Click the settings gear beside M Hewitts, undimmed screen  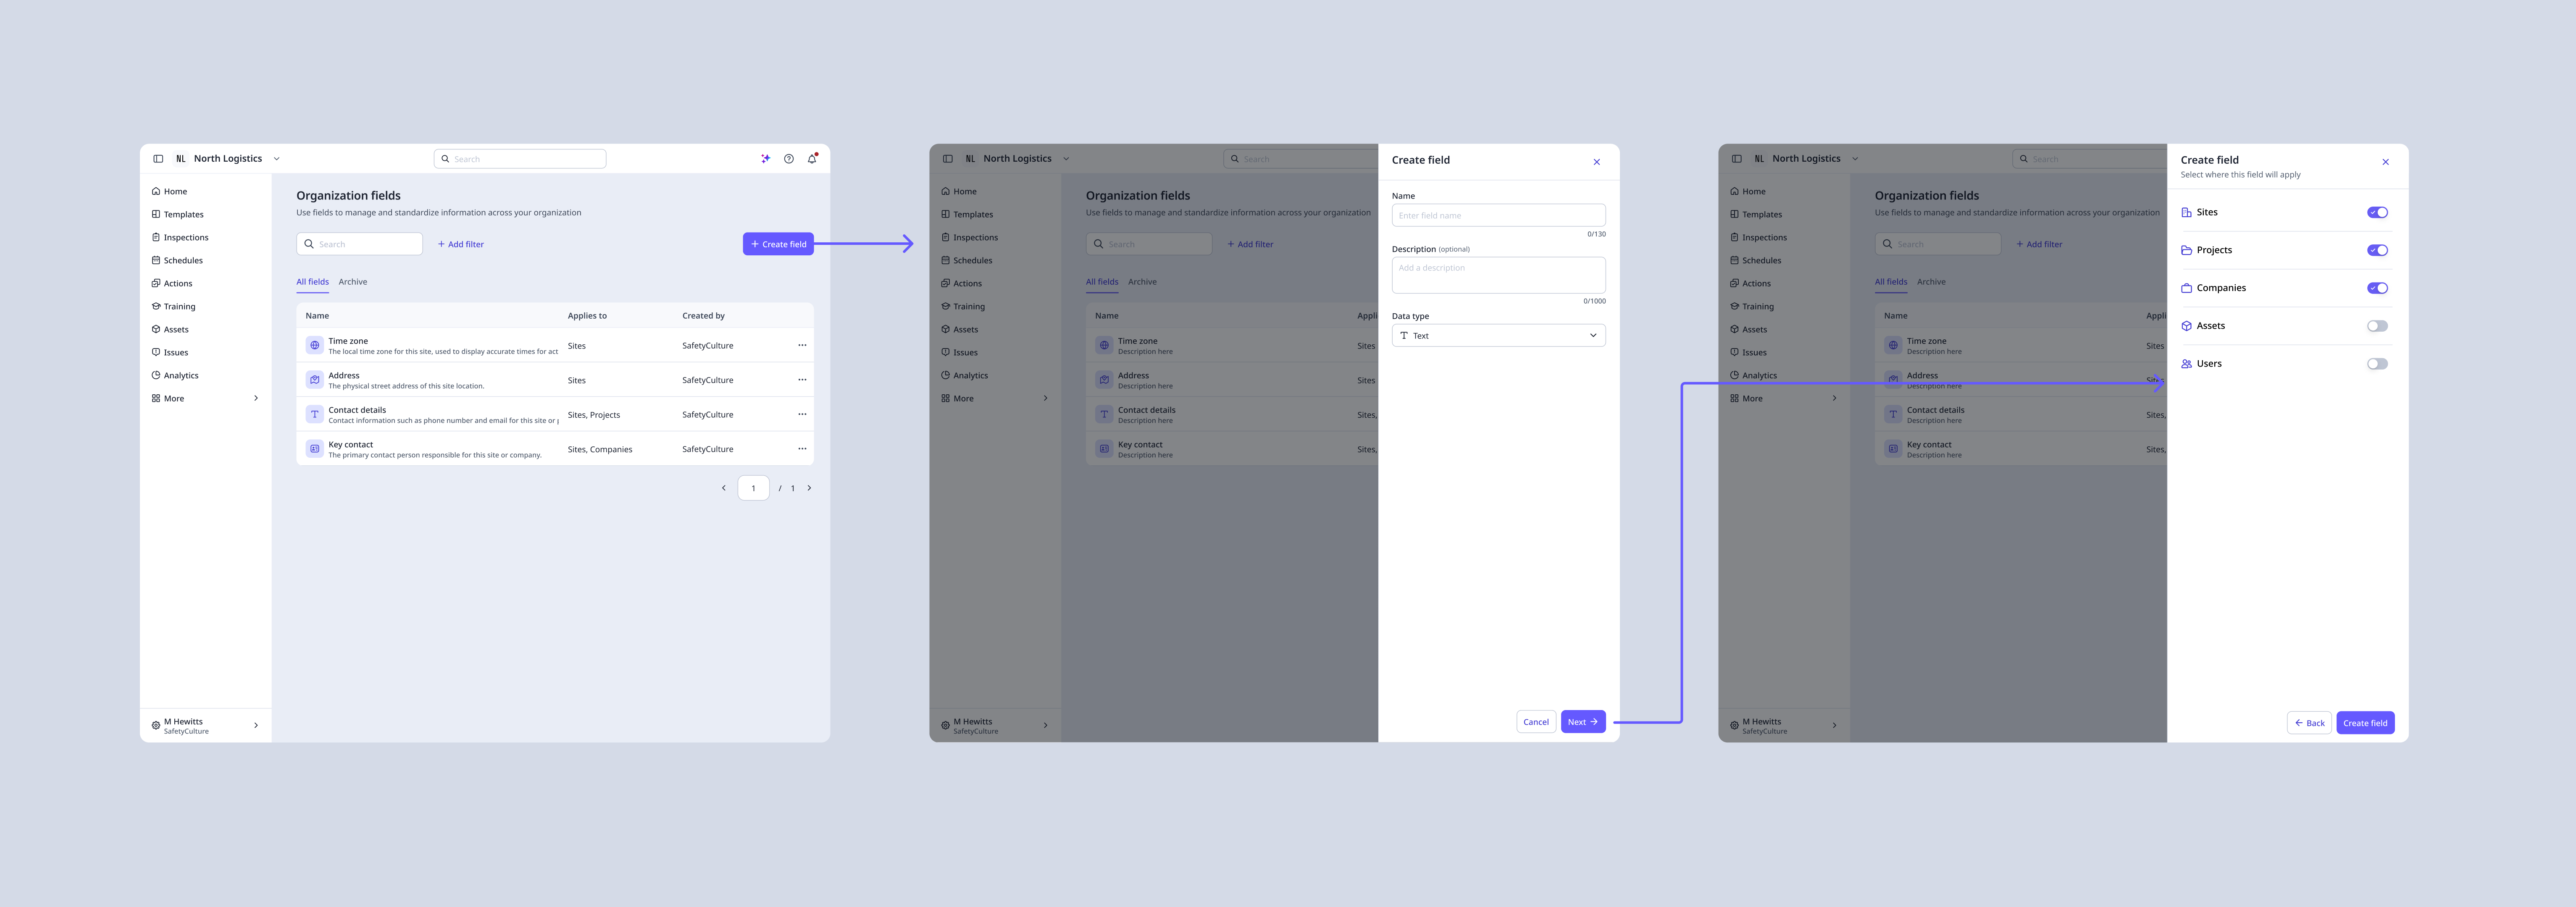[156, 726]
